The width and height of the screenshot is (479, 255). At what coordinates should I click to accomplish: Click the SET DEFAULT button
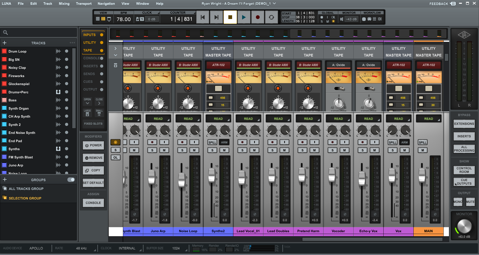[93, 183]
